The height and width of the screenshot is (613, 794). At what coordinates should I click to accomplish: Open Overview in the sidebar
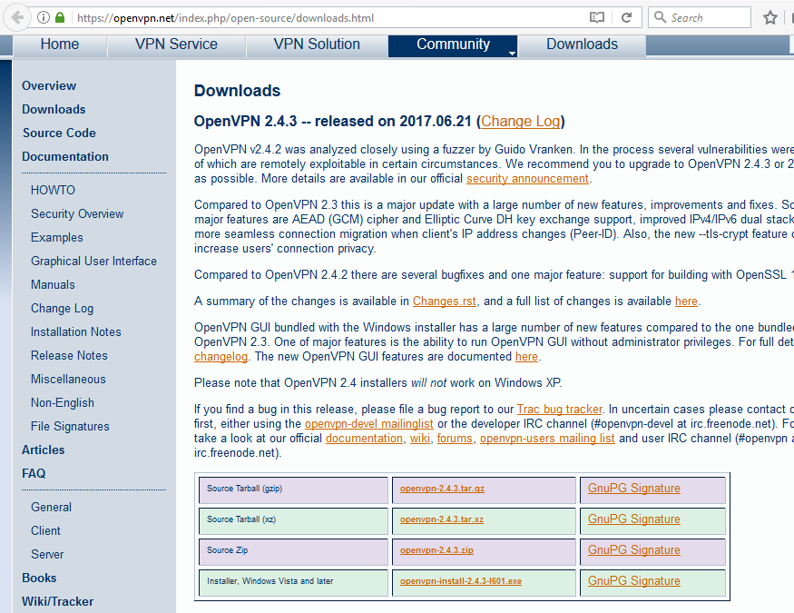pyautogui.click(x=49, y=85)
